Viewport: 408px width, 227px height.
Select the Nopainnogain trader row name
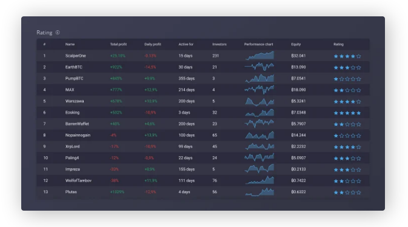[x=78, y=135]
